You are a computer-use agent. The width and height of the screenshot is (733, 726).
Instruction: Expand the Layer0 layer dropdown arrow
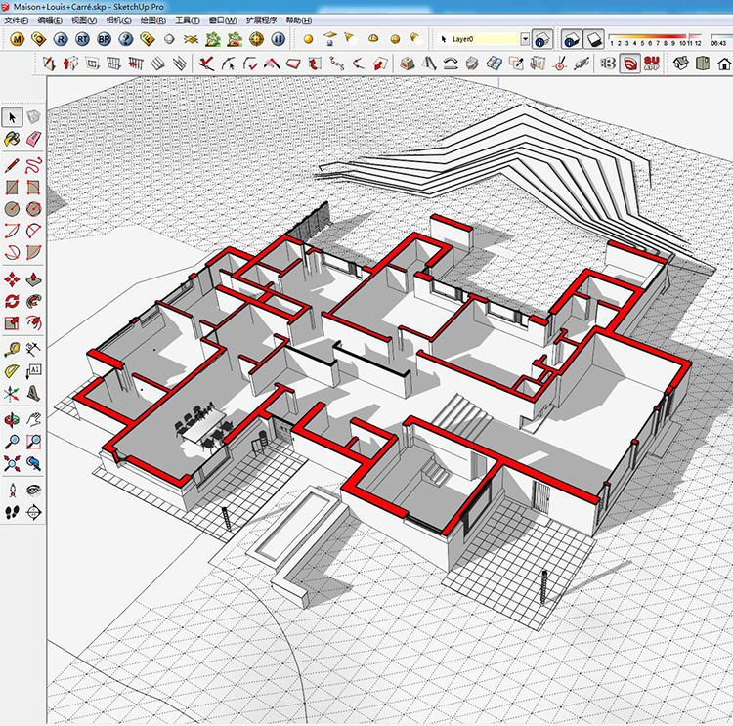coord(525,39)
